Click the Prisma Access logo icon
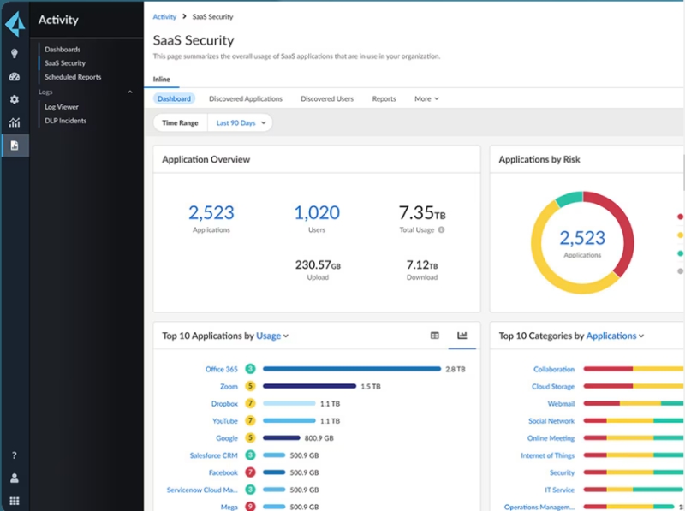 point(15,24)
